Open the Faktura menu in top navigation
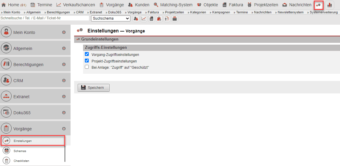Image resolution: width=340 pixels, height=166 pixels. tap(233, 5)
